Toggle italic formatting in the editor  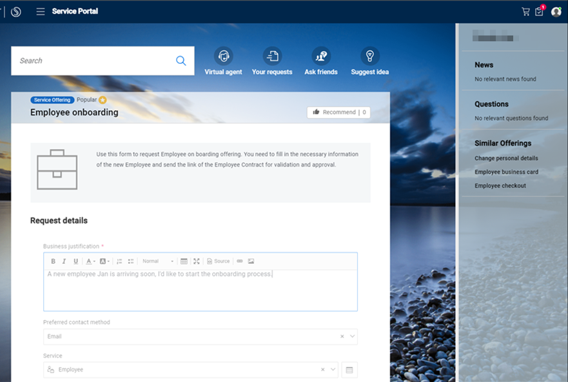tap(64, 261)
